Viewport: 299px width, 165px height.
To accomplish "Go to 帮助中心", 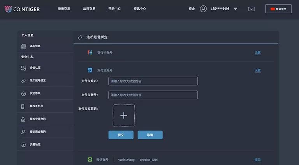I will click(114, 9).
